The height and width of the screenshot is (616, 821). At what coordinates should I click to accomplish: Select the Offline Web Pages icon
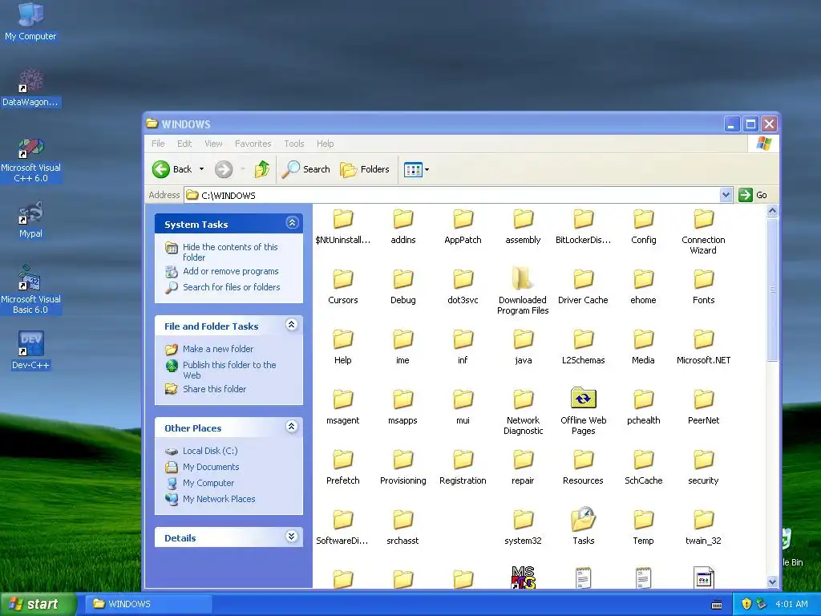(x=583, y=399)
